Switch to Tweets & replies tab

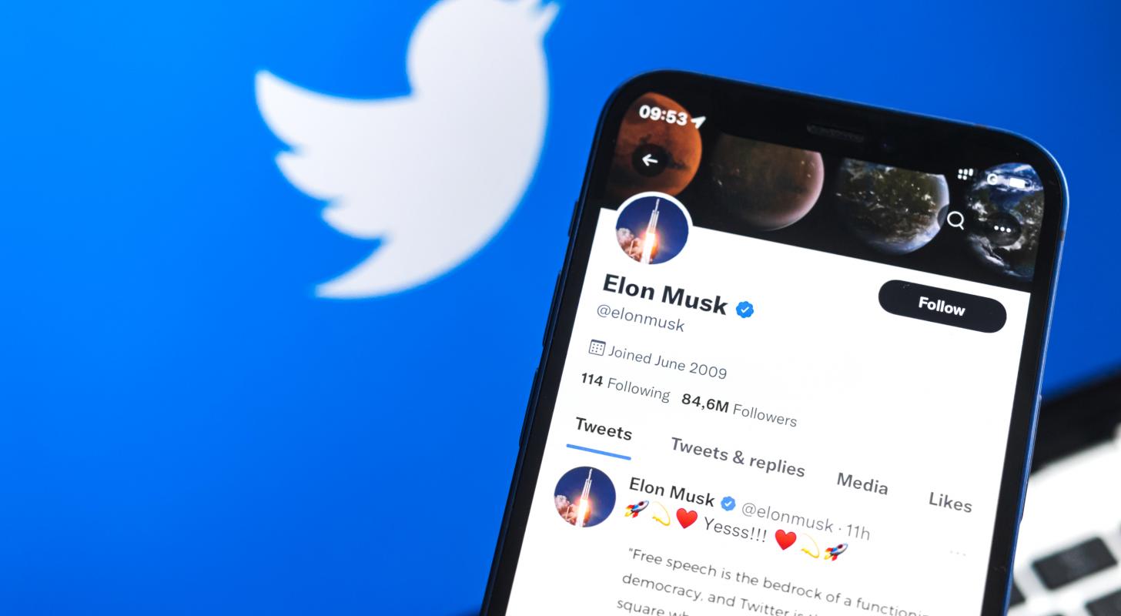[737, 457]
